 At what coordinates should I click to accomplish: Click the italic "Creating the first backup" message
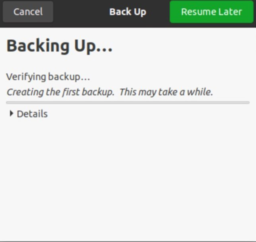point(60,92)
